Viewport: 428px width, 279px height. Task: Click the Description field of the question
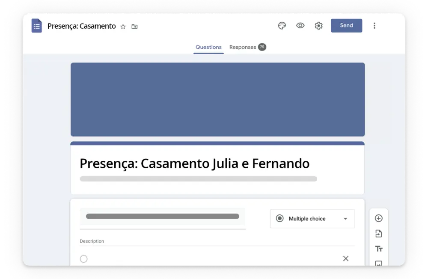(217, 241)
